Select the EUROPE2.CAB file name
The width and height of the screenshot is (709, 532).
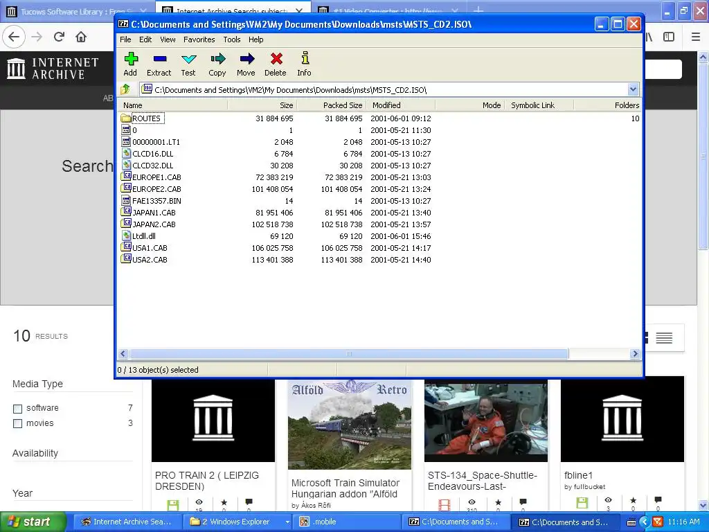(x=156, y=189)
